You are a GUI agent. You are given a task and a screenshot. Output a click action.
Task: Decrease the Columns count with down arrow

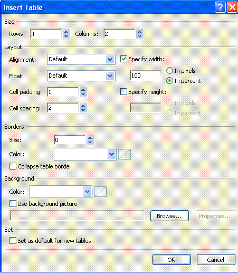139,36
